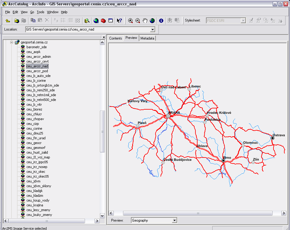290x230 pixels.
Task: Click the Copy toolbar icon
Action: 33,20
